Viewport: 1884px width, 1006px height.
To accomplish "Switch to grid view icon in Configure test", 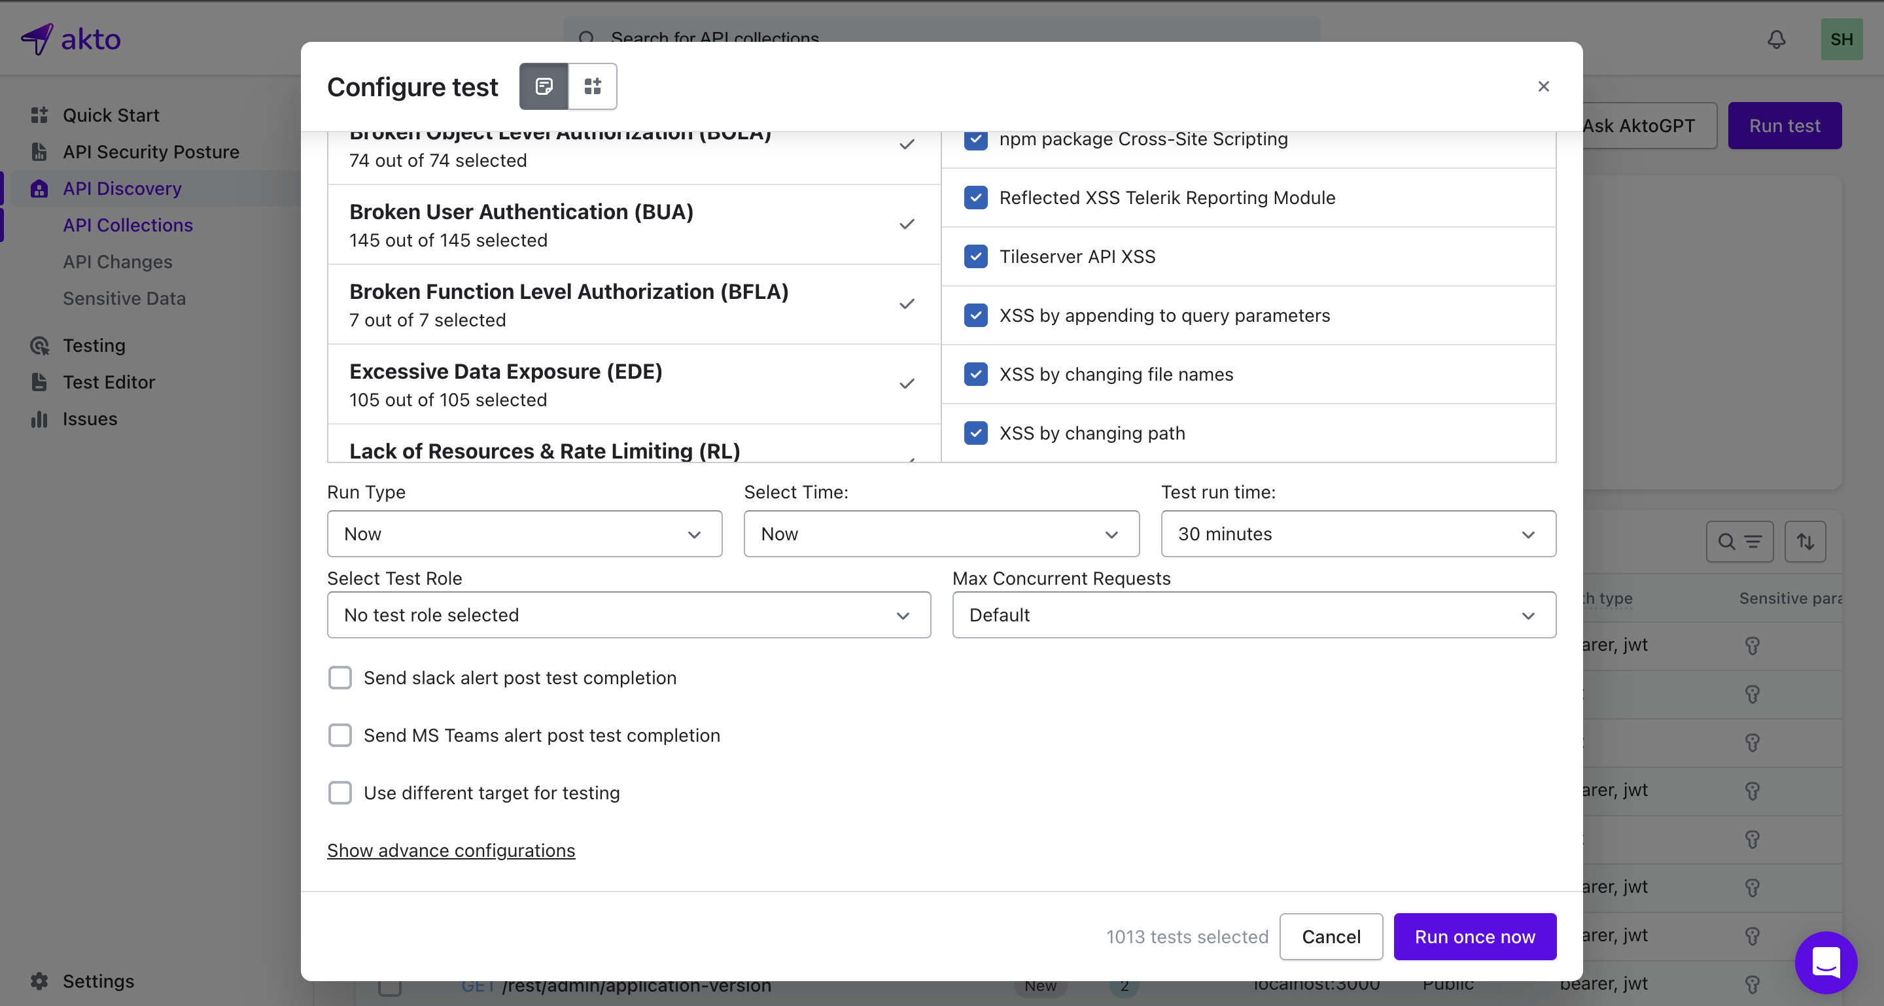I will point(591,86).
